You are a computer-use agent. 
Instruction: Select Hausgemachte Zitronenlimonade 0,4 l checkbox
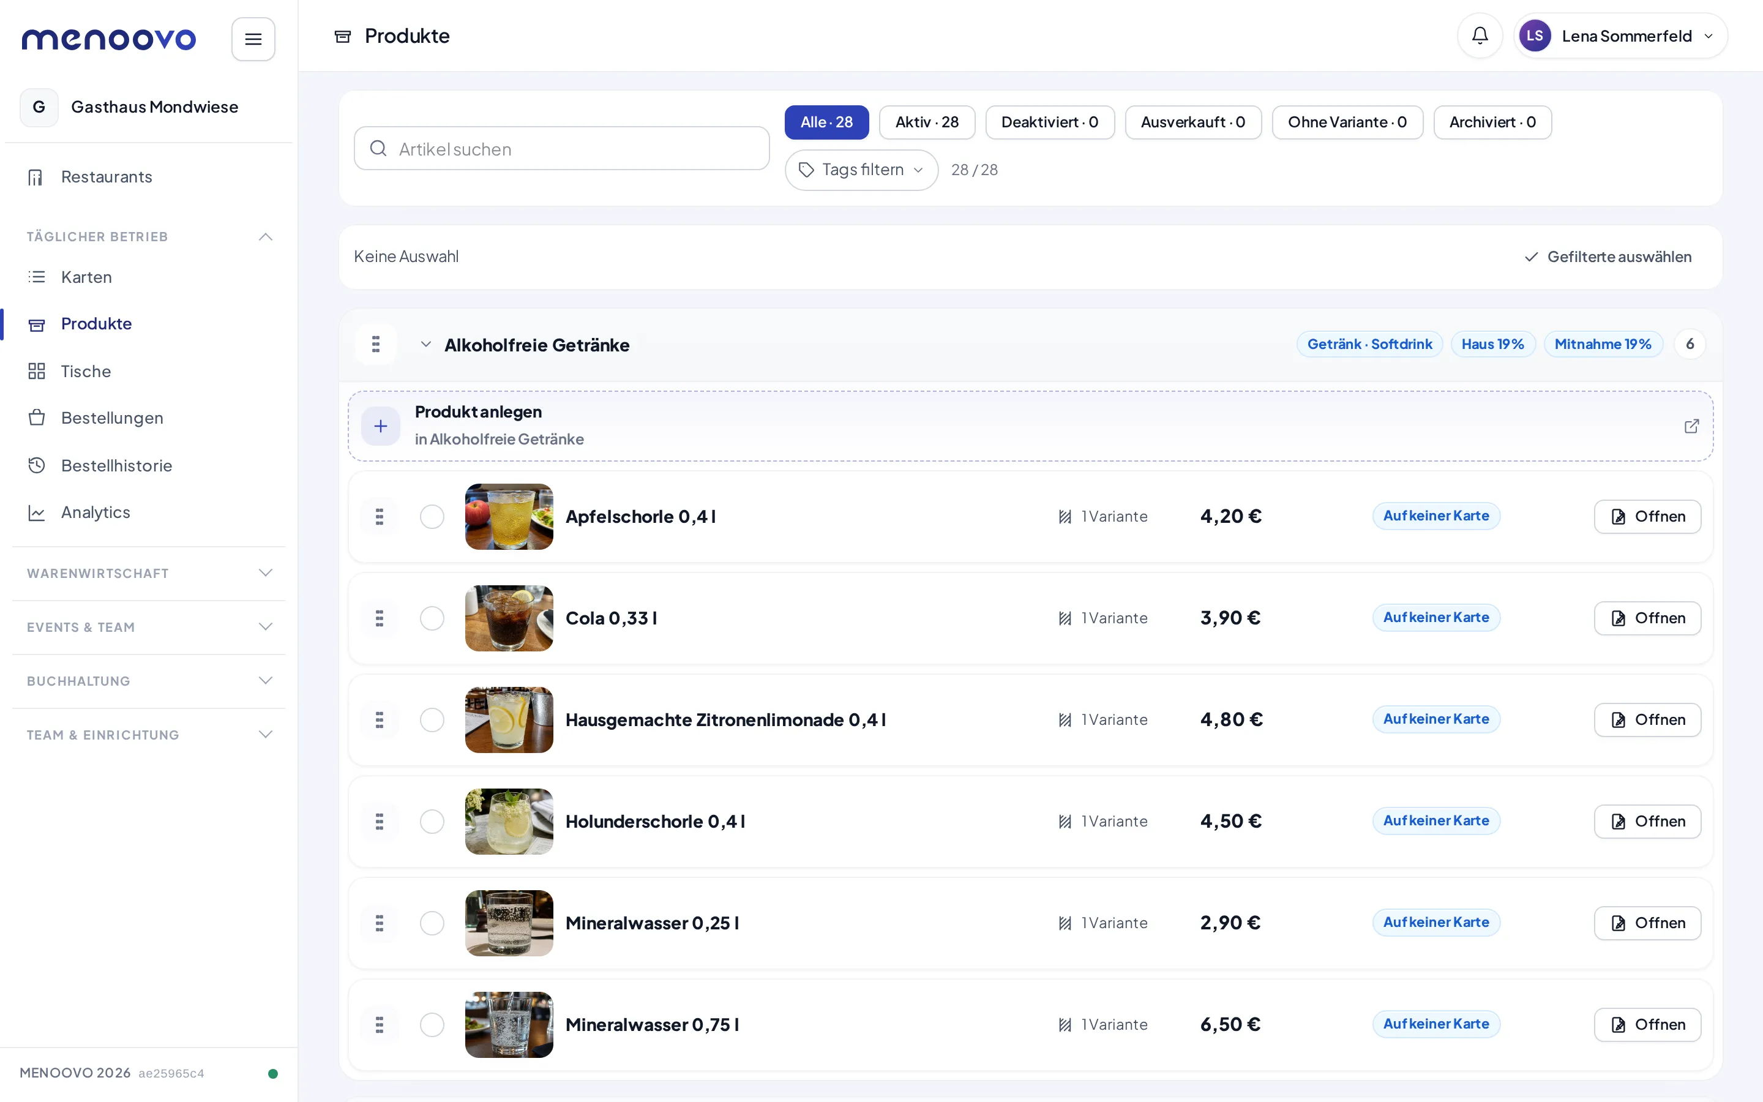click(432, 720)
